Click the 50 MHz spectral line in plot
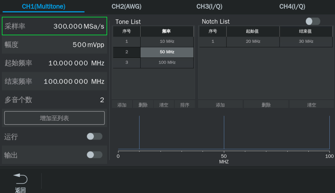335x193 pixels. click(224, 132)
